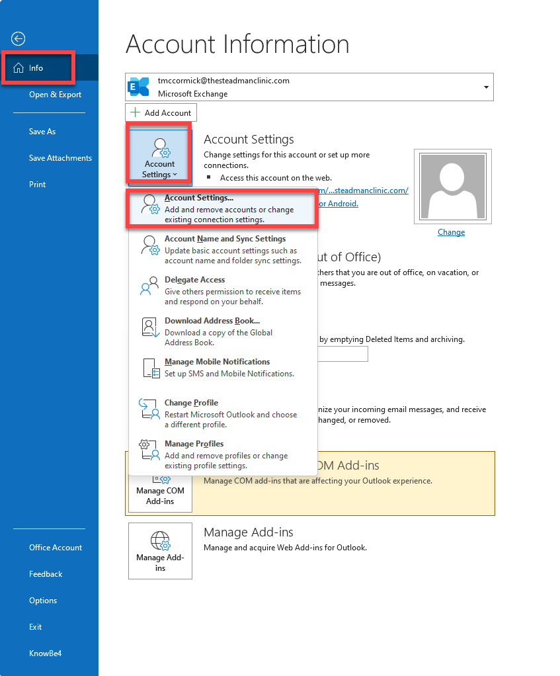Click the Delegate Access people icon
Viewport: 560px width, 676px height.
tap(149, 286)
